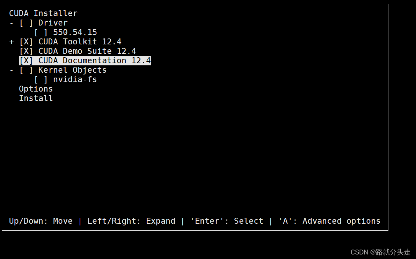Uncheck the CUDA Demo Suite 12.4 checkbox

point(26,51)
